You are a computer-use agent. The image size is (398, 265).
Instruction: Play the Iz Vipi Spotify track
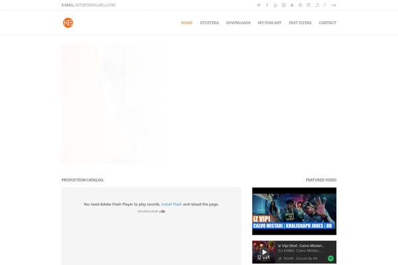[264, 252]
